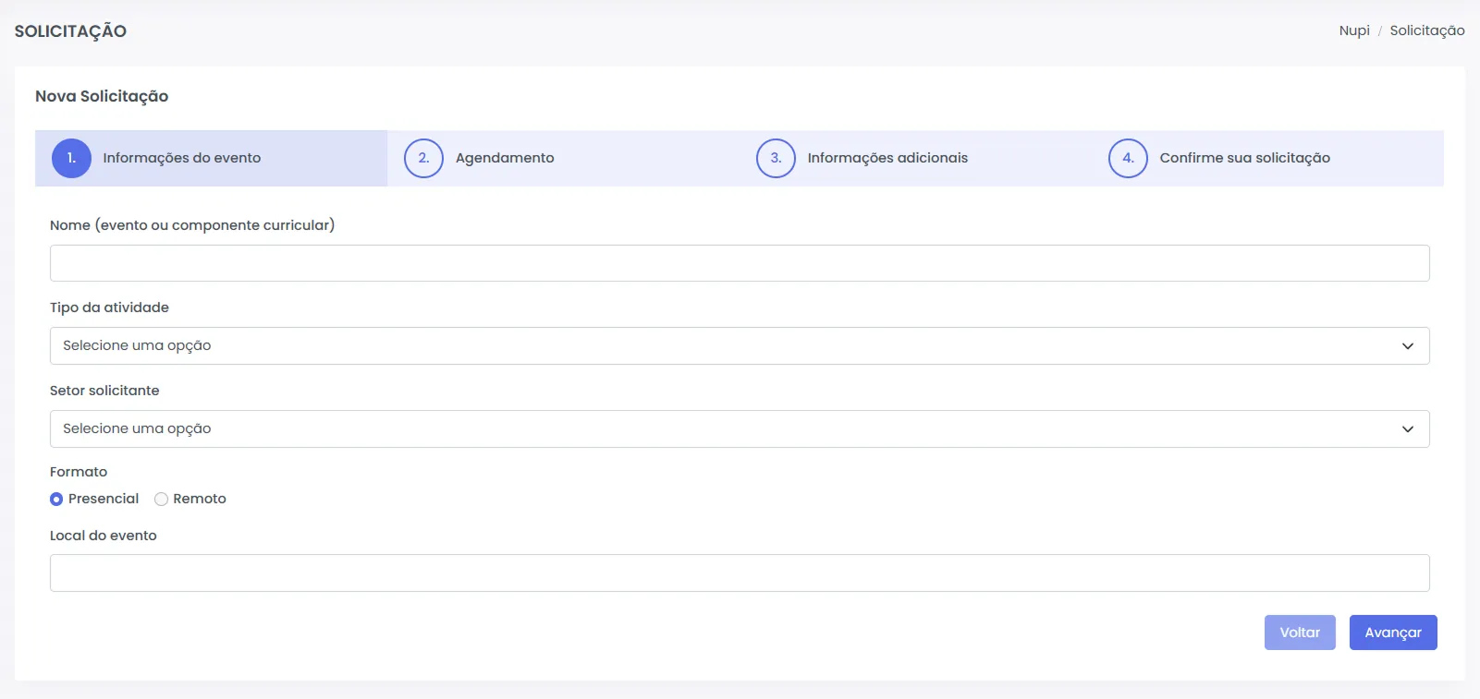
Task: Click the Setor solicitante chevron arrow
Action: click(1407, 429)
